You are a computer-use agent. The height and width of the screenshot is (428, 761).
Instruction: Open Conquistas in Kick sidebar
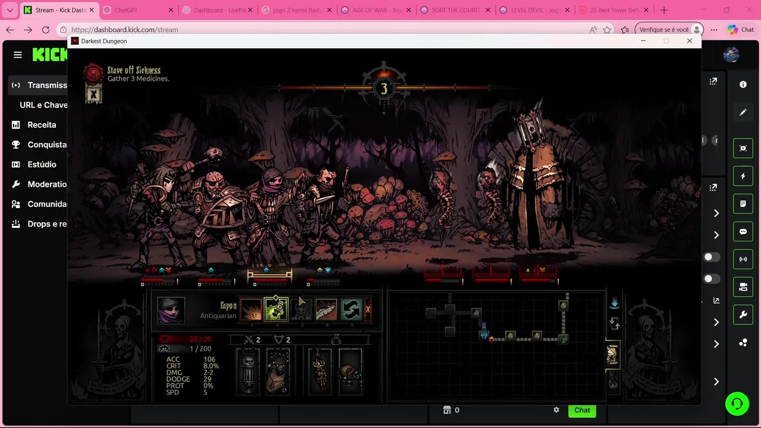39,144
